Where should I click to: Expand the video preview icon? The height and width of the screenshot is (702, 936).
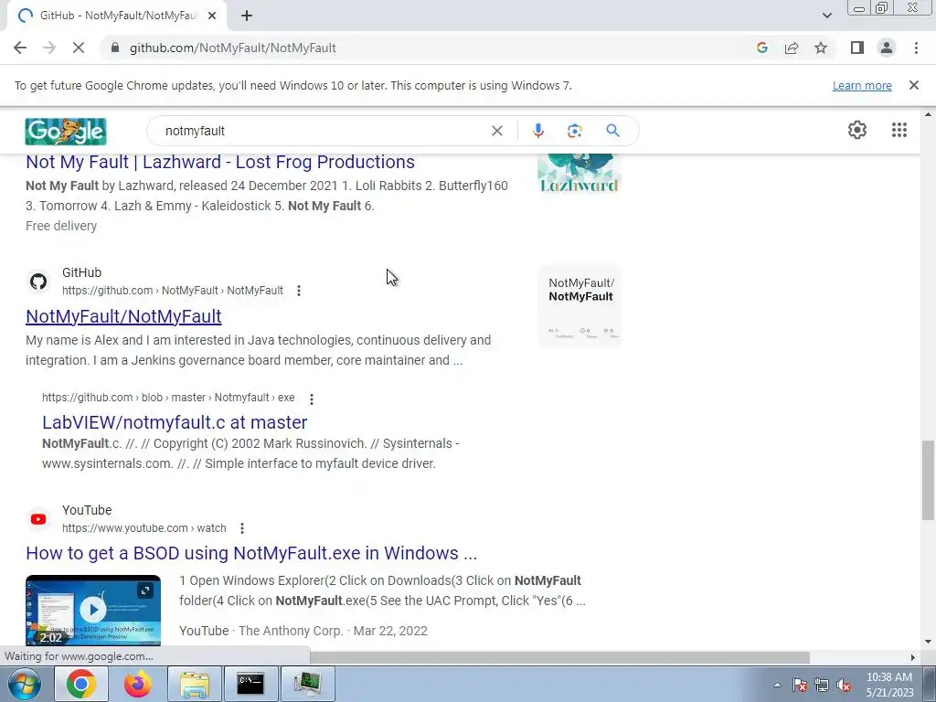(145, 590)
